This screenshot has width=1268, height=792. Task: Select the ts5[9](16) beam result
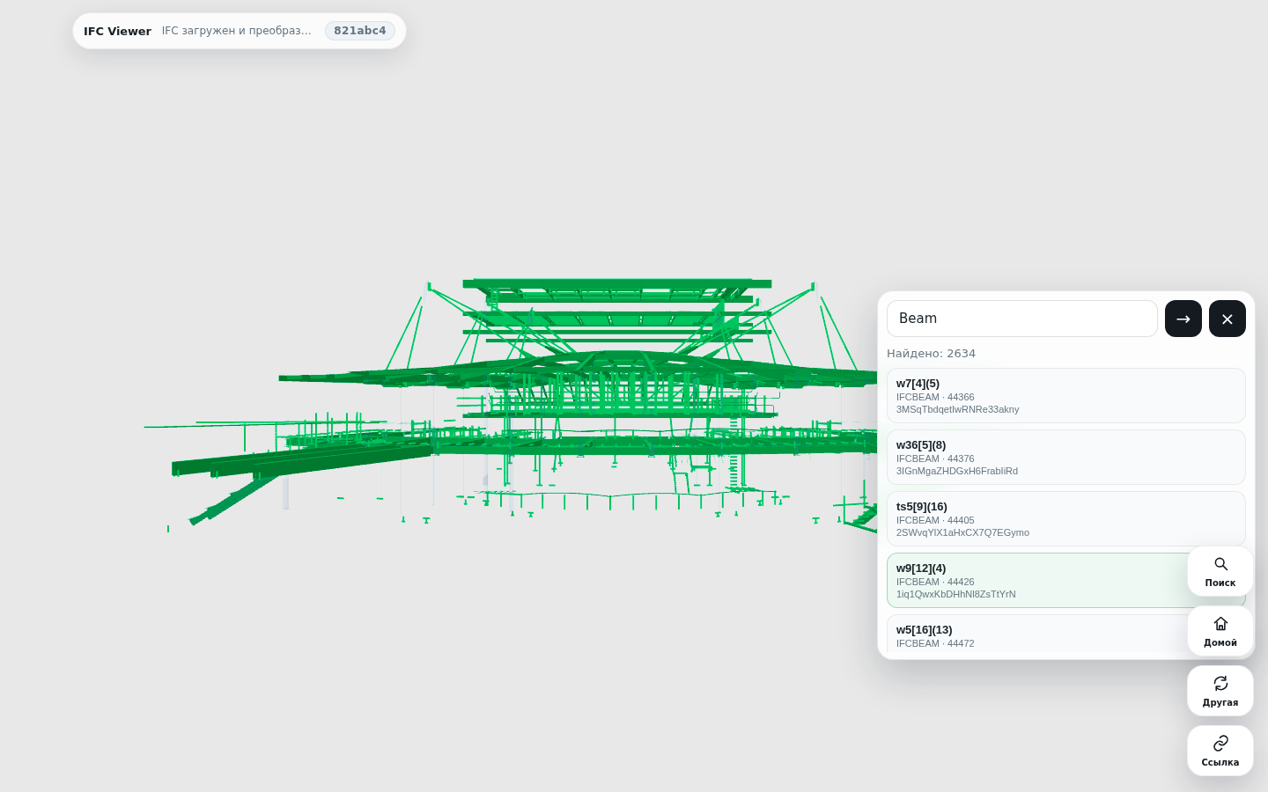[x=1065, y=519]
